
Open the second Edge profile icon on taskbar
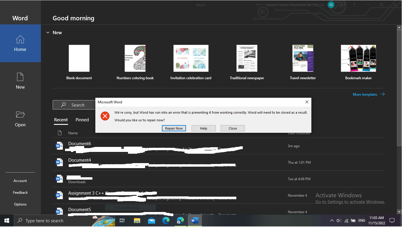click(x=180, y=221)
